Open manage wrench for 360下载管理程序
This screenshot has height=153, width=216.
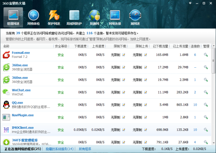[x=206, y=142]
